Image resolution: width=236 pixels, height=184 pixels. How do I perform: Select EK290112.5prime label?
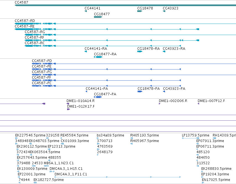(x=32, y=146)
